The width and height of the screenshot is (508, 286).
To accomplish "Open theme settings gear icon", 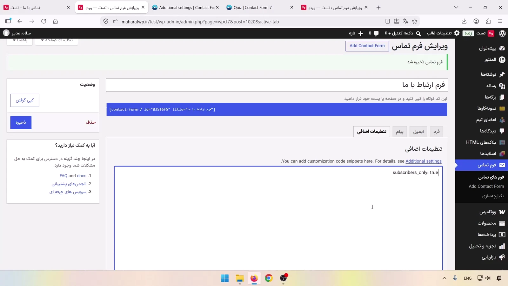I will pyautogui.click(x=457, y=33).
